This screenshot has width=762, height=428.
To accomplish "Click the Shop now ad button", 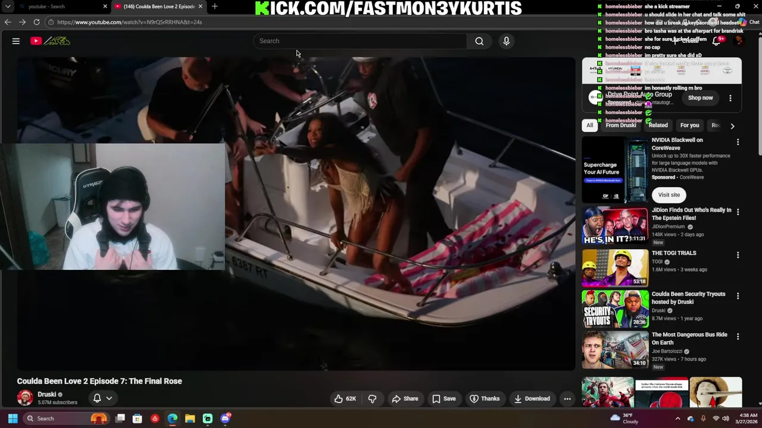I will tap(700, 98).
